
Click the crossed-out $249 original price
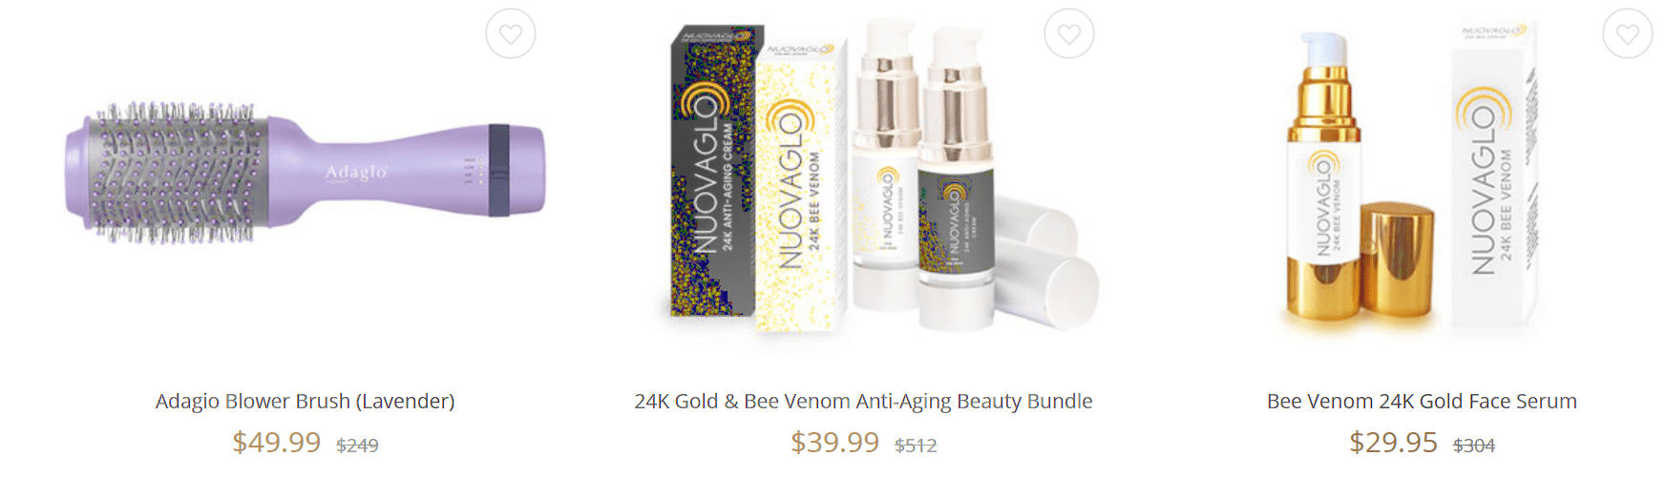357,446
